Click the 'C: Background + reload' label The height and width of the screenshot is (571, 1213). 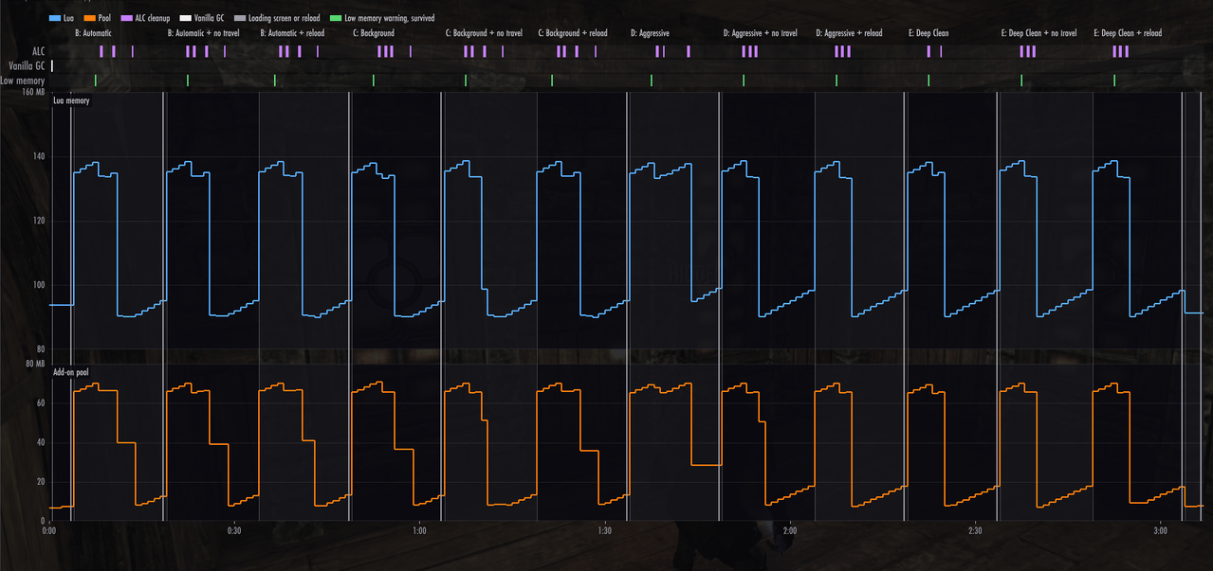coord(573,33)
